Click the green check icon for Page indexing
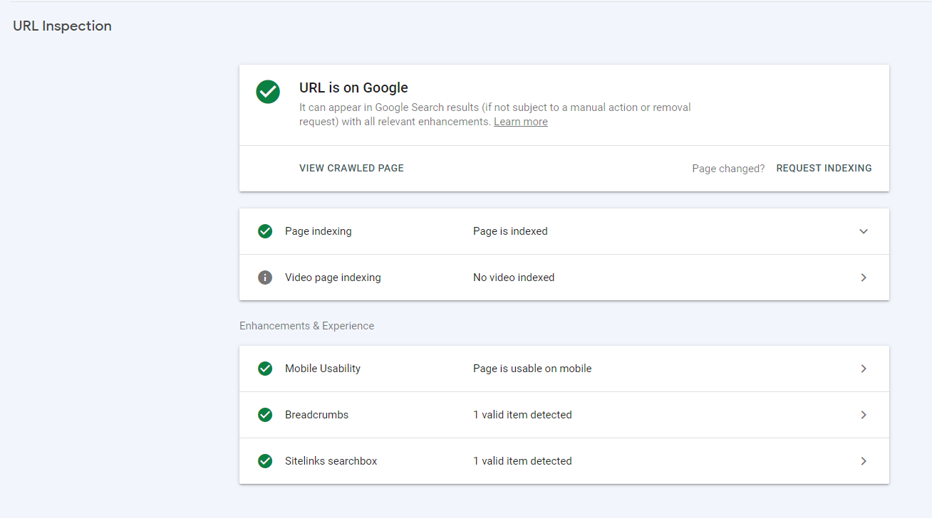Screen dimensions: 932x518 point(265,231)
